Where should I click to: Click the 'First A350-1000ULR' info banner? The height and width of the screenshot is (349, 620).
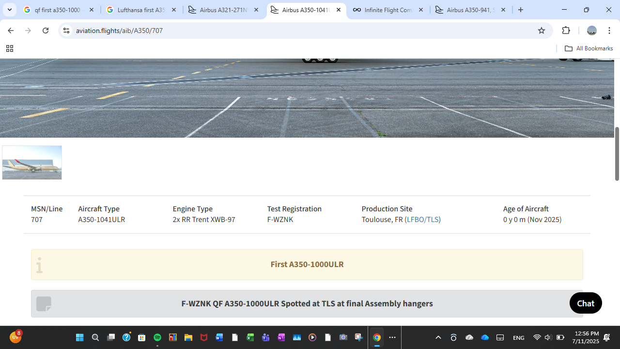(307, 265)
